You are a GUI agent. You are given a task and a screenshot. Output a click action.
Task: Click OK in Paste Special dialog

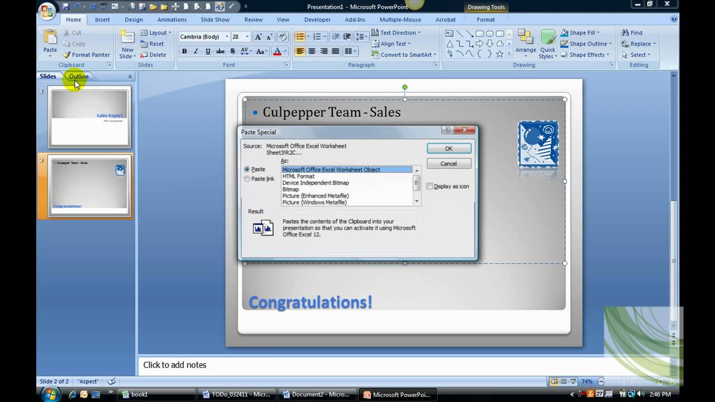(x=449, y=149)
